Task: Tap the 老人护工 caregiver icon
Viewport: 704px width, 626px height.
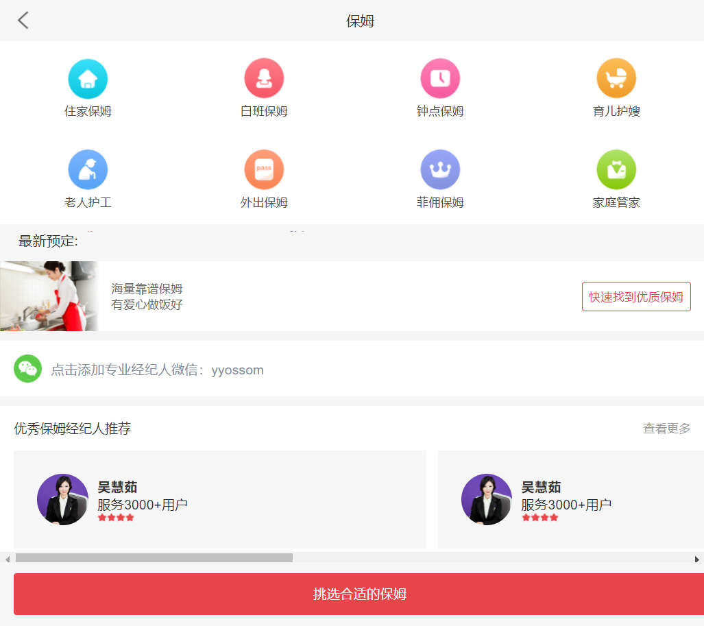Action: click(x=88, y=169)
